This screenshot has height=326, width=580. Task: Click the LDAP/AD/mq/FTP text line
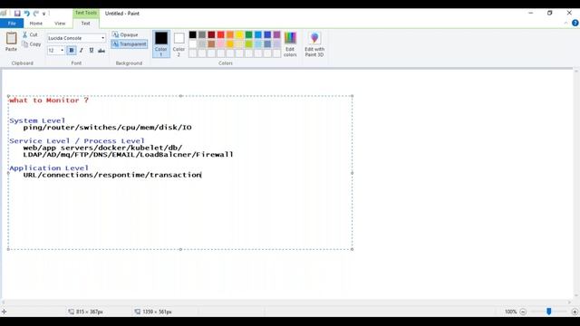128,155
